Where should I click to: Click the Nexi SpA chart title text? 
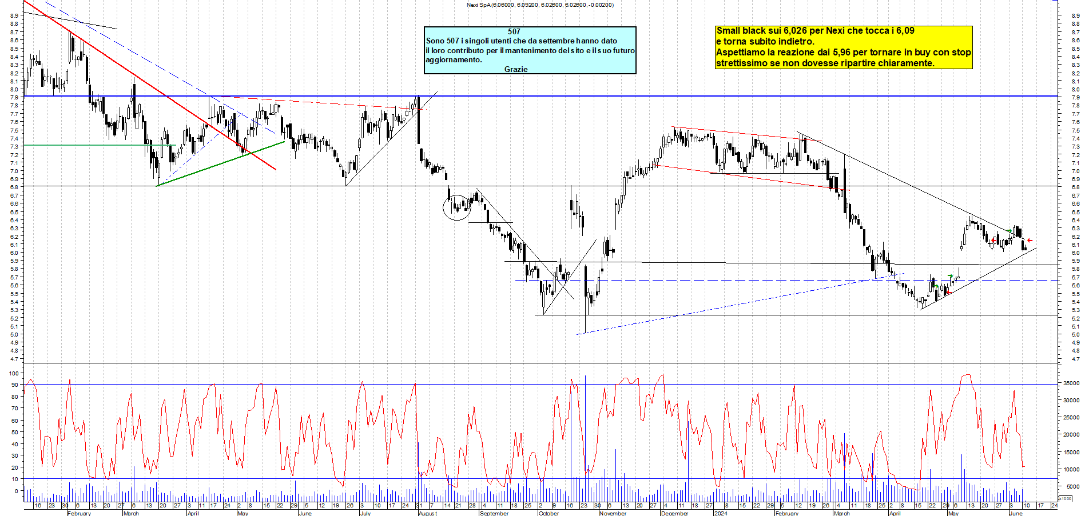[x=540, y=5]
